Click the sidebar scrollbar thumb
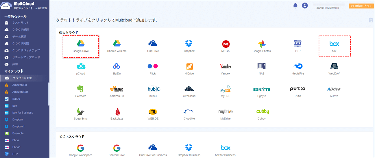Image resolution: width=375 pixels, height=158 pixels. [49, 94]
